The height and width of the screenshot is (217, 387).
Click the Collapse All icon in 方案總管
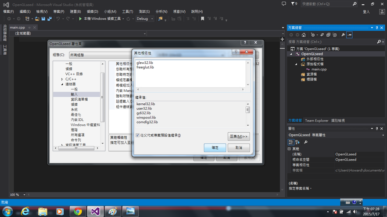tap(328, 35)
